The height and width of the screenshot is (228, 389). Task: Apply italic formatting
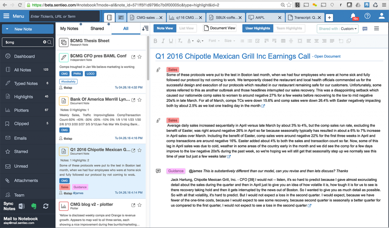click(x=163, y=41)
